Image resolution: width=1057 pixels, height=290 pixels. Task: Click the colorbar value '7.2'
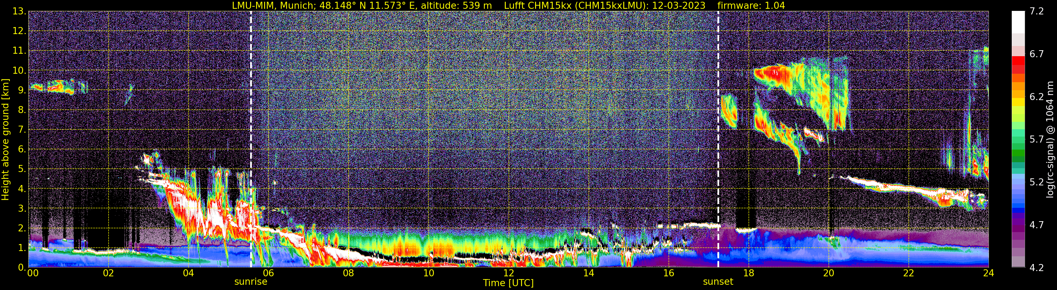tap(1037, 12)
